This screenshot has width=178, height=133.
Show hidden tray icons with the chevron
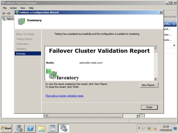point(139,128)
